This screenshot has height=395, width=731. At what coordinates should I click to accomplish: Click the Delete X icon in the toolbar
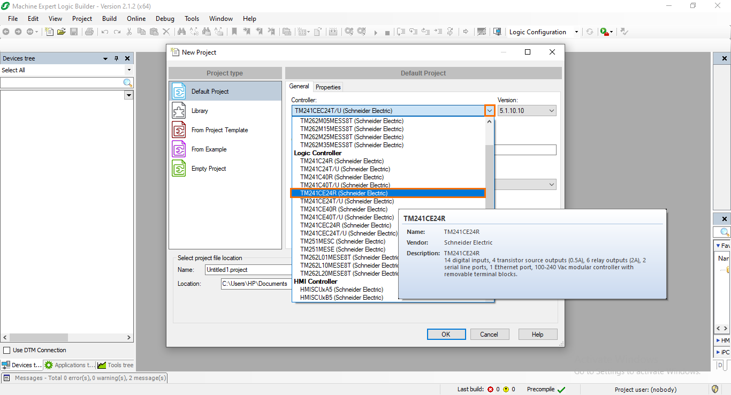pos(166,32)
